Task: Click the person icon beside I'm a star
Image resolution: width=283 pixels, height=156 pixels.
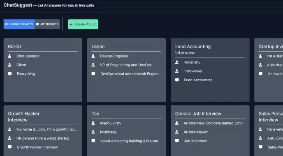Action: pos(260,56)
